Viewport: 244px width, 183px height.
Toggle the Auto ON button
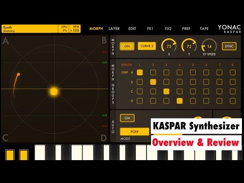tap(127, 118)
